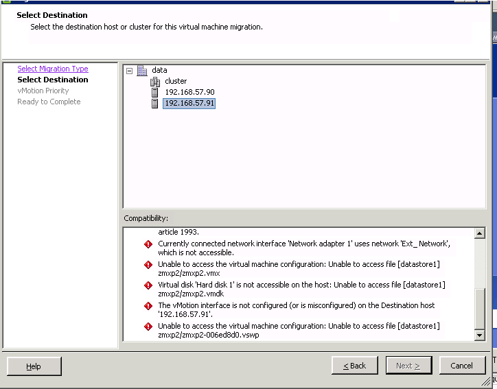
Task: Click the Next button
Action: click(x=408, y=366)
